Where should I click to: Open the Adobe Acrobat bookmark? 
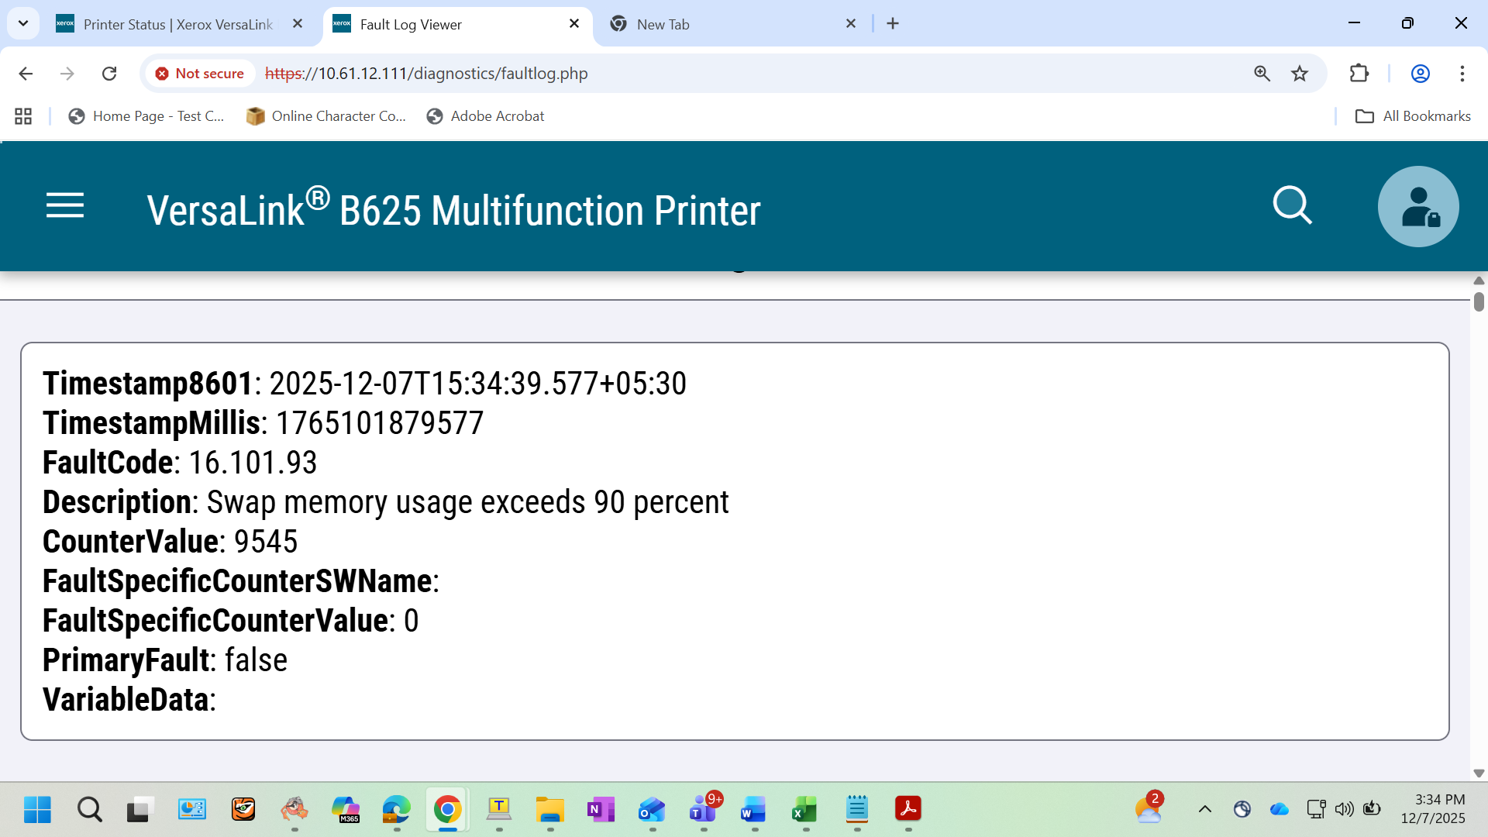pos(486,116)
